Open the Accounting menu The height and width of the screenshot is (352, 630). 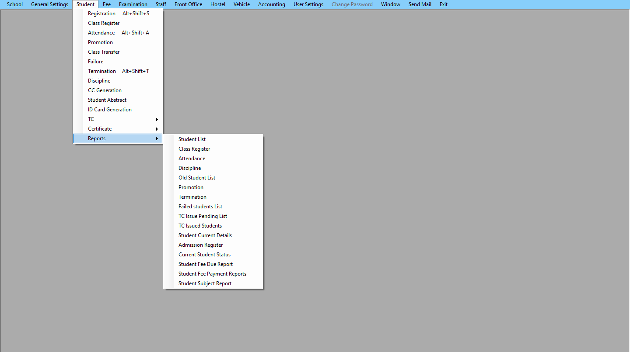[x=271, y=4]
